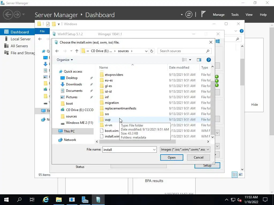Open the Organize menu
This screenshot has height=205, width=274.
(65, 60)
